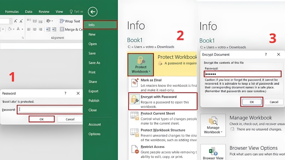The width and height of the screenshot is (285, 160).
Task: Click the Font Color A icon
Action: click(18, 29)
